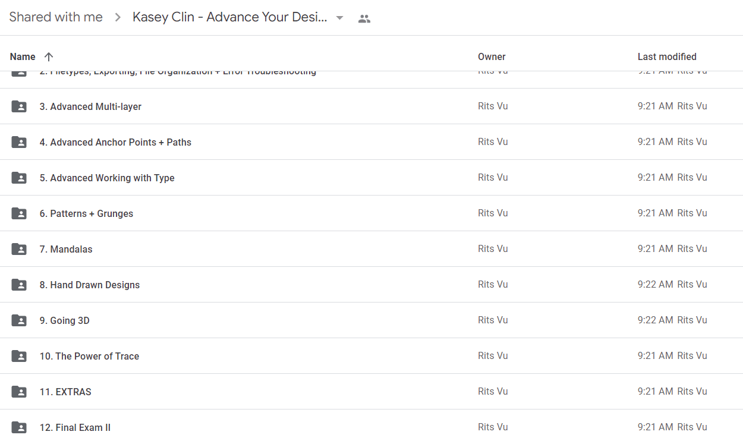The width and height of the screenshot is (743, 441).
Task: Click folder icon for Hand Drawn Designs
Action: [19, 285]
